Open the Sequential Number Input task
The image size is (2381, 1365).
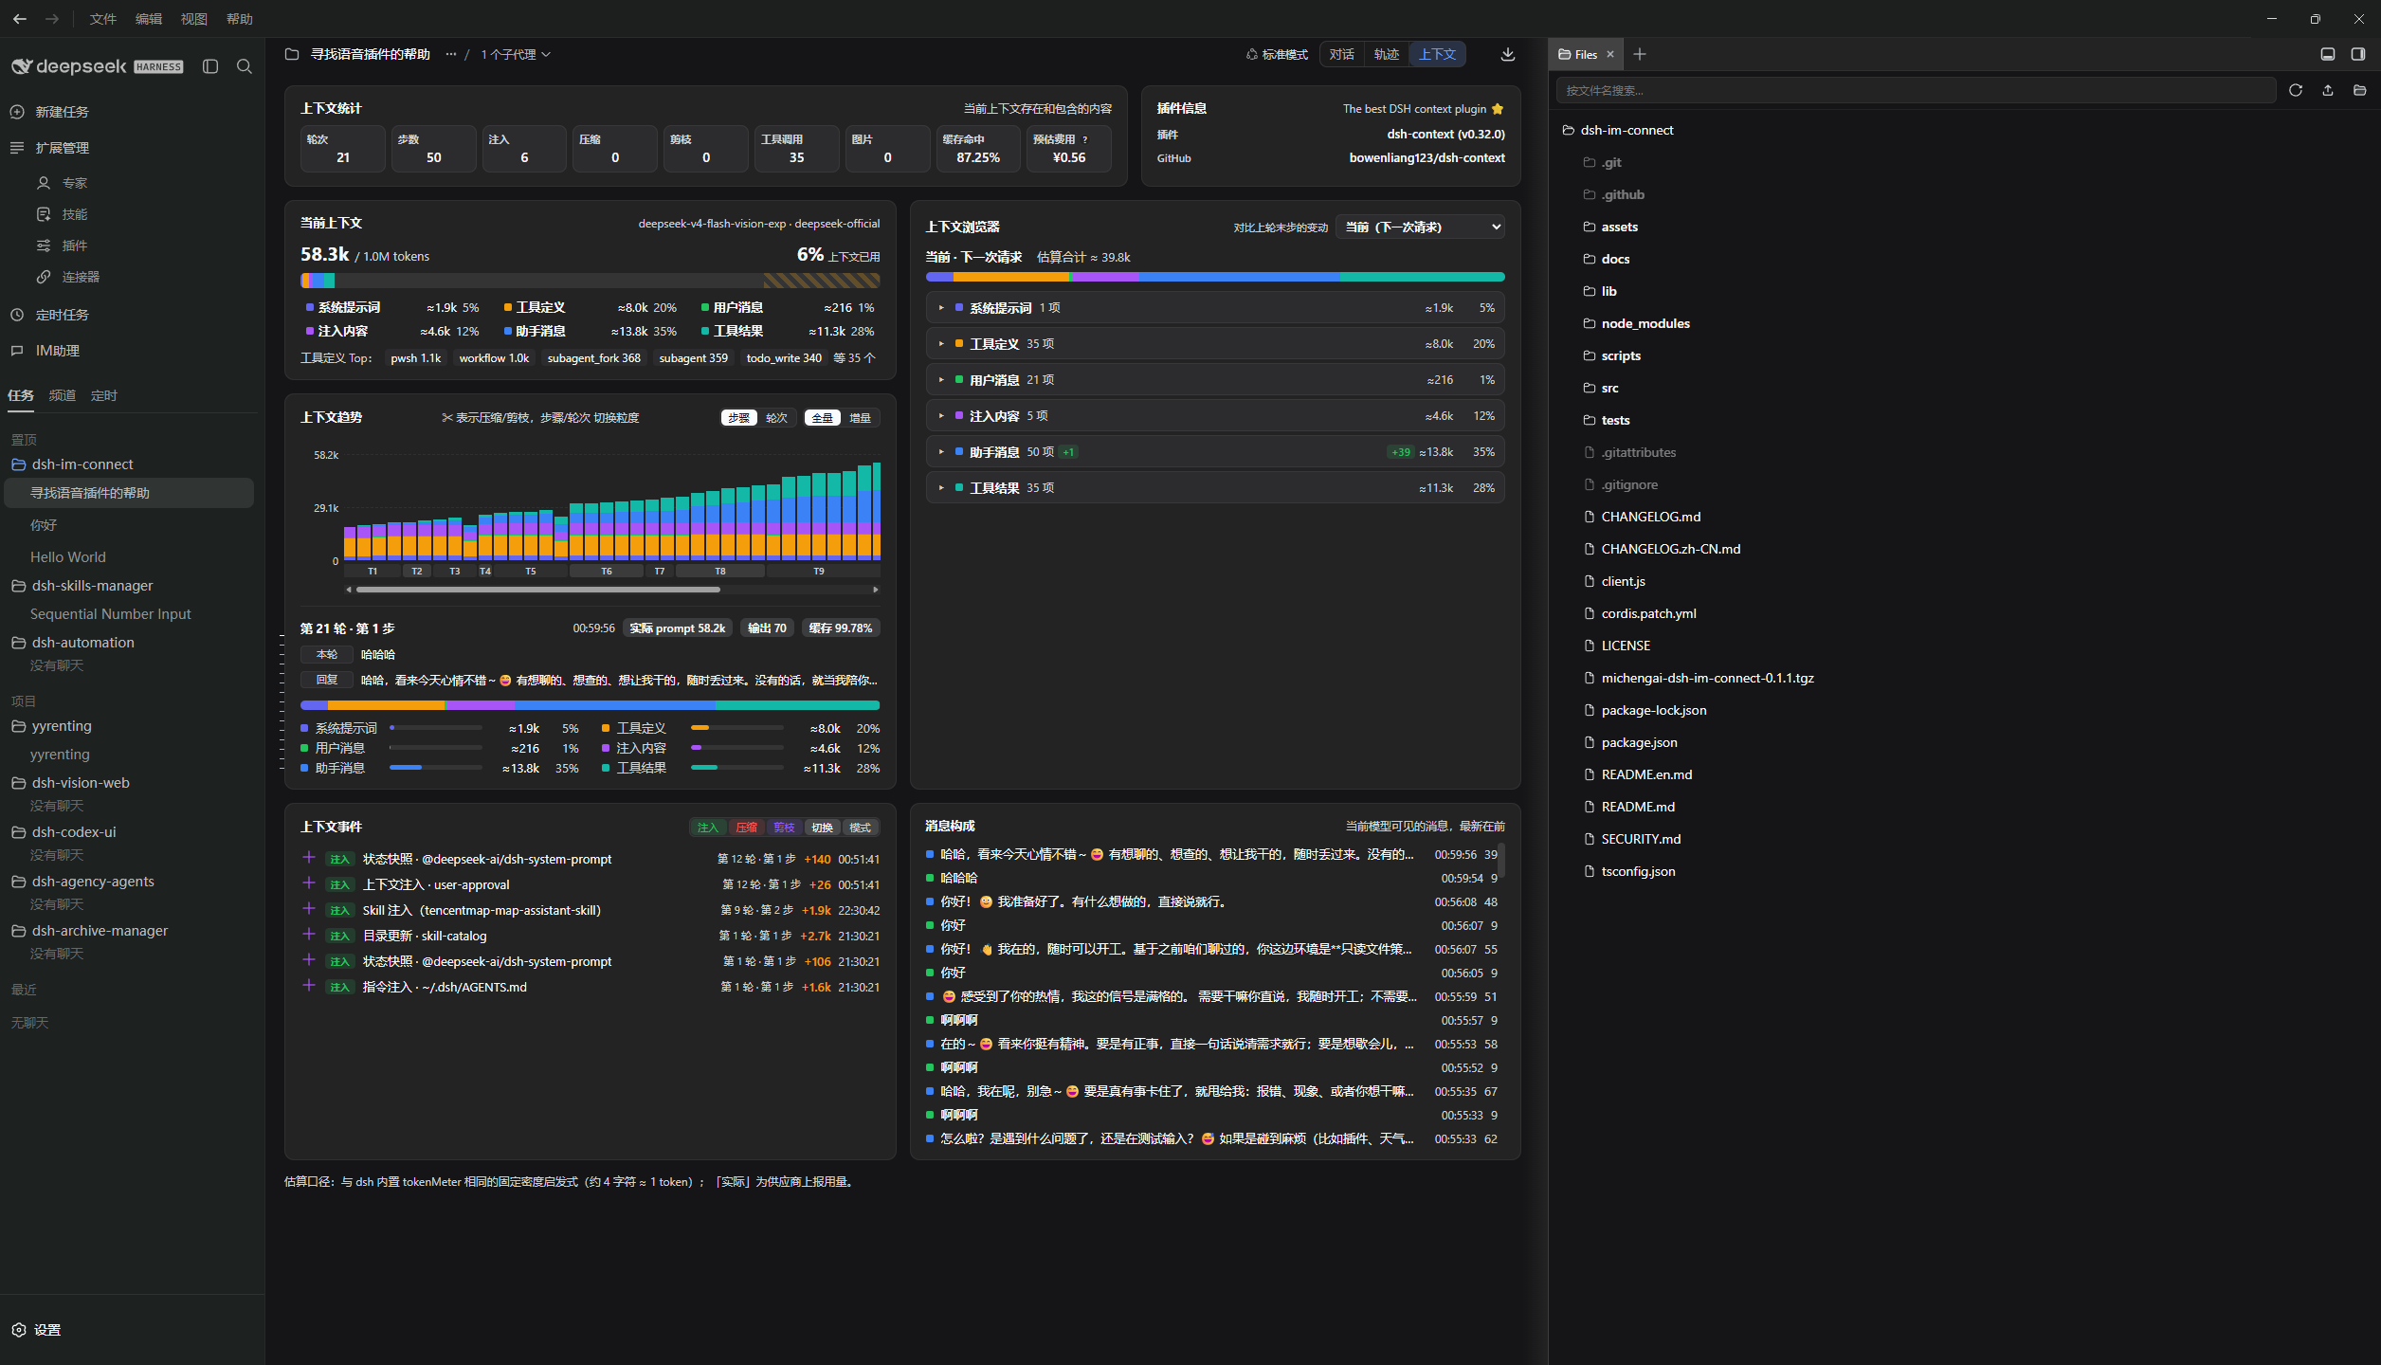[x=110, y=614]
